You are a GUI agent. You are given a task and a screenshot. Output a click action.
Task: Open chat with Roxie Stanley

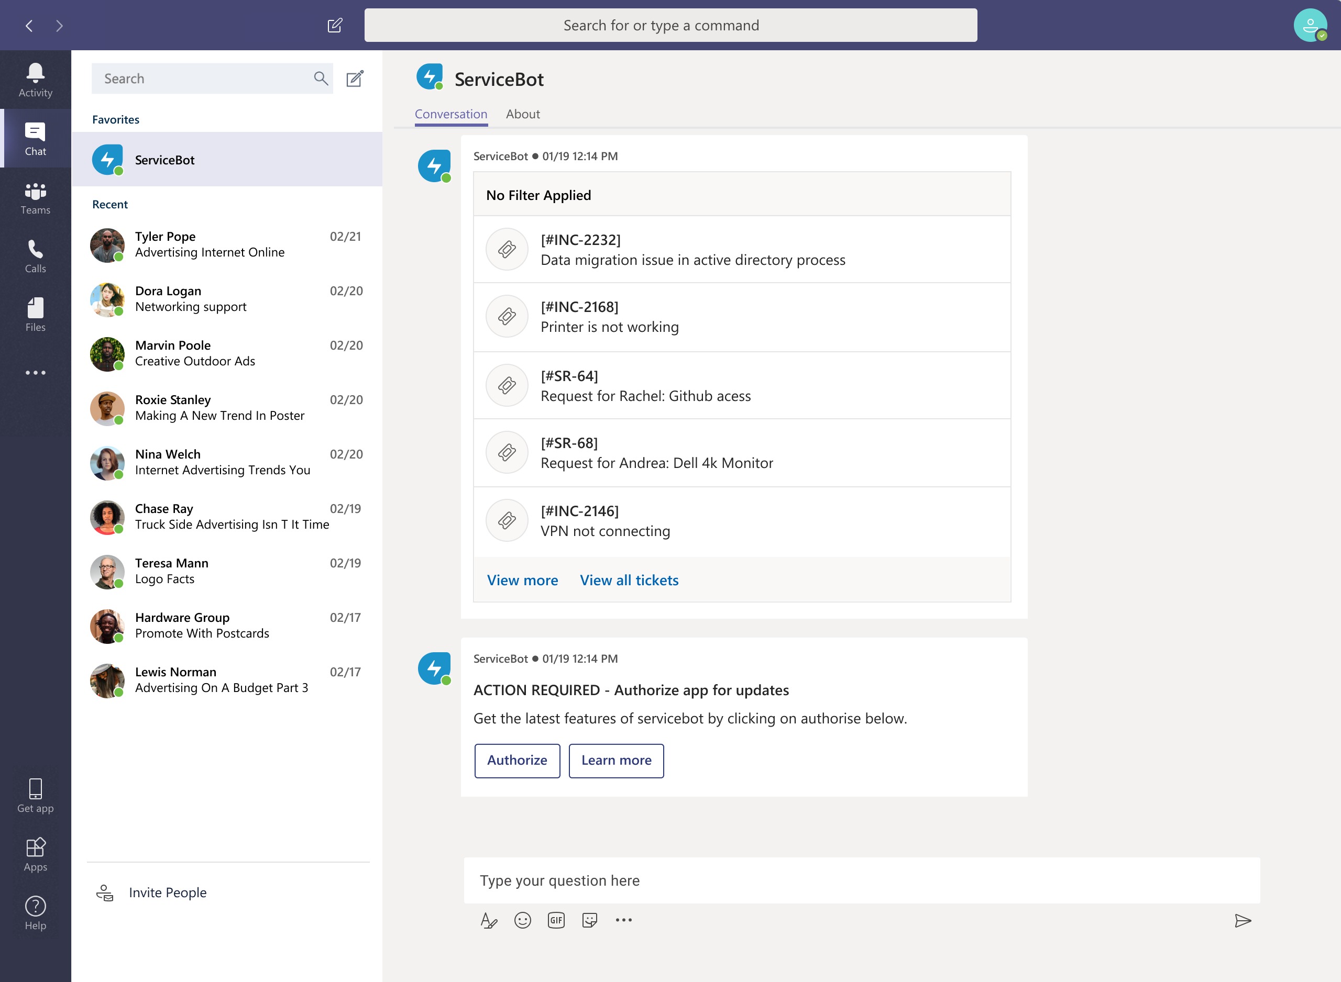227,408
